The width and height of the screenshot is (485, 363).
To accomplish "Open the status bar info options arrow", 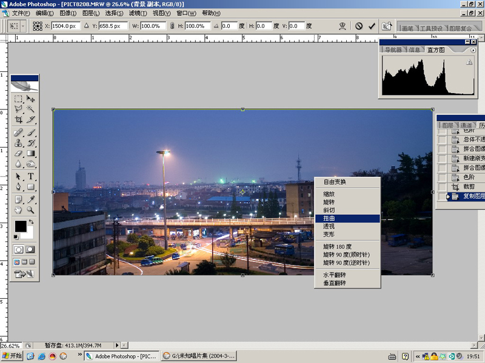I will click(x=117, y=345).
